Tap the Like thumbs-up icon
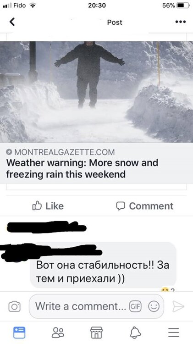193x344 pixels. (37, 205)
